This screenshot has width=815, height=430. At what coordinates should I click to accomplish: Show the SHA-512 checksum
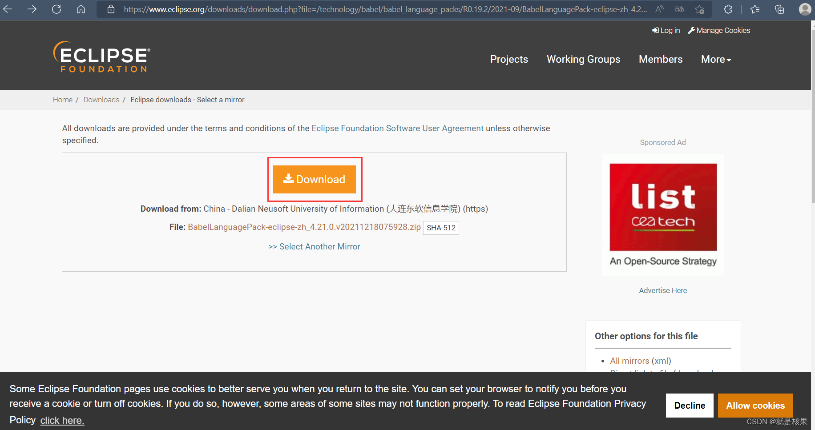point(441,228)
